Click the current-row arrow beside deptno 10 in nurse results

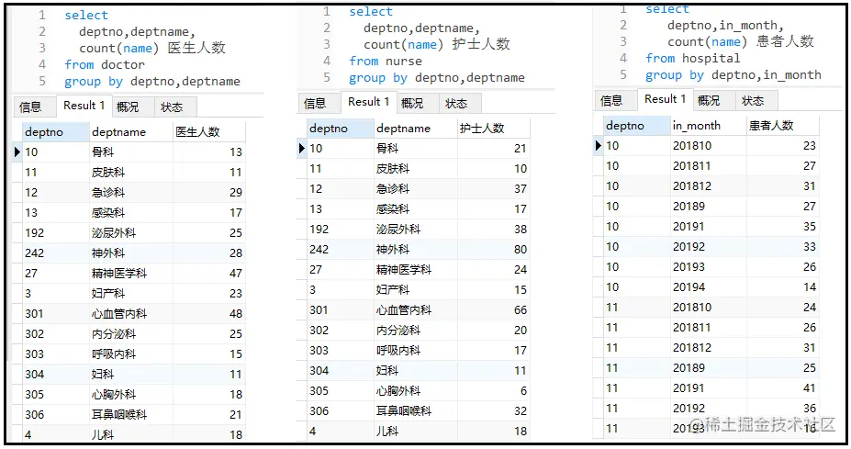[x=302, y=148]
